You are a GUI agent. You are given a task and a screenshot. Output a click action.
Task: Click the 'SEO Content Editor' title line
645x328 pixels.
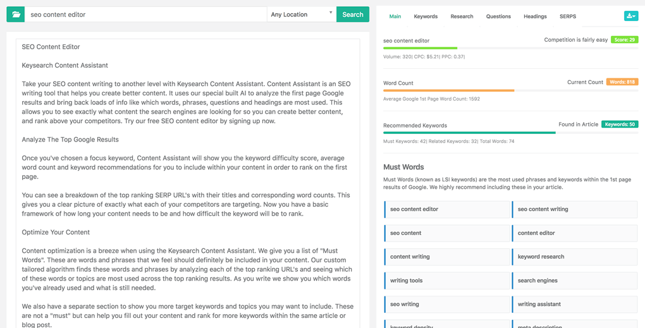(51, 47)
